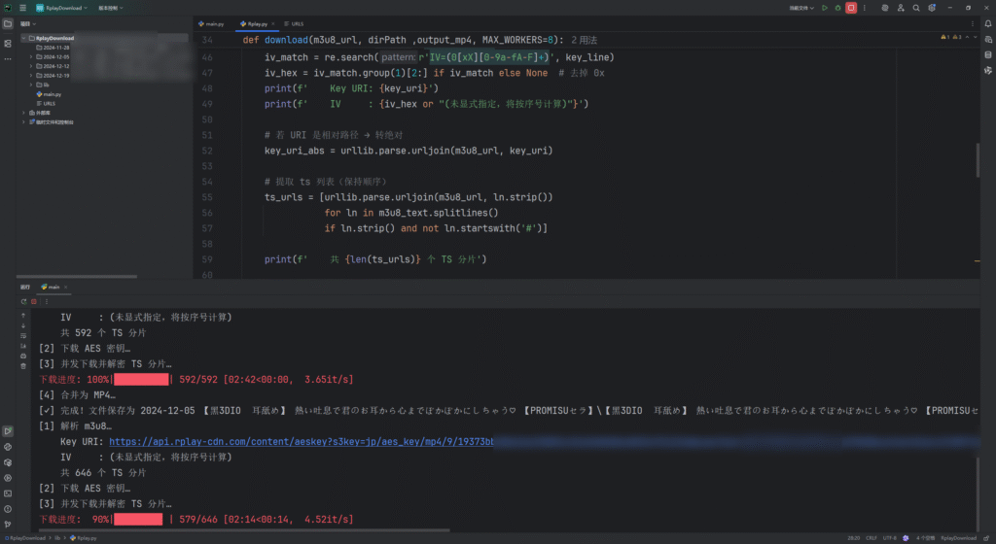Open IDE settings gear icon
This screenshot has height=544, width=996.
[932, 8]
